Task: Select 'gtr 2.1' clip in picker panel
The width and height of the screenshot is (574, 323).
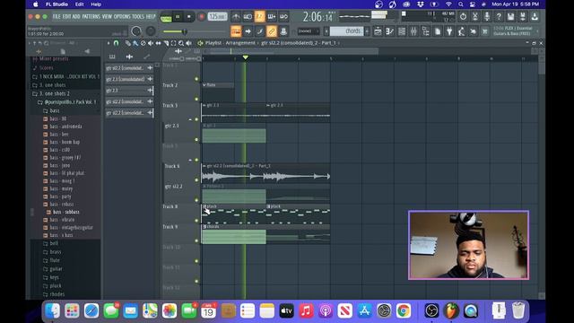Action: point(129,90)
